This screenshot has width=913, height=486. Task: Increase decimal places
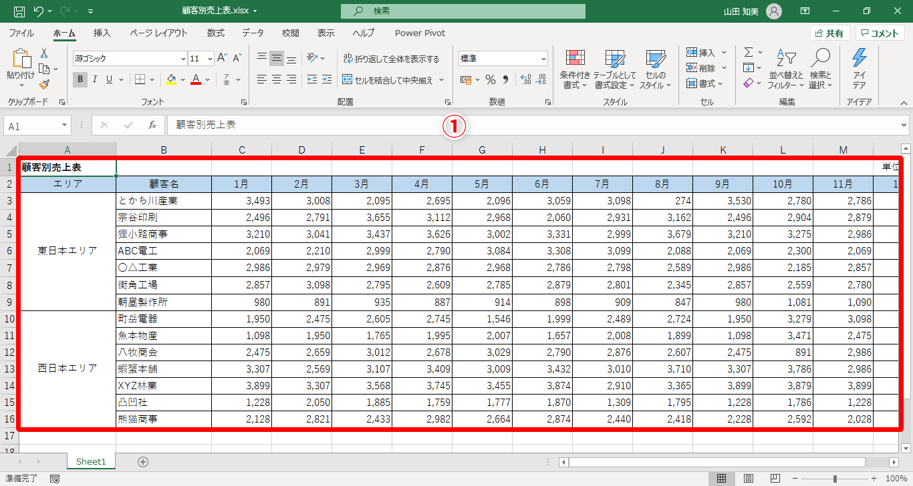(525, 80)
